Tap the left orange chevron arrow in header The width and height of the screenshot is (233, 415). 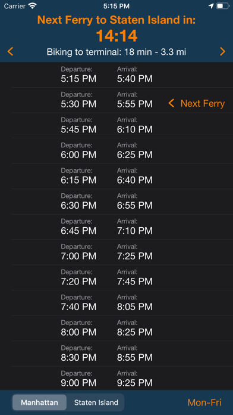coord(10,52)
